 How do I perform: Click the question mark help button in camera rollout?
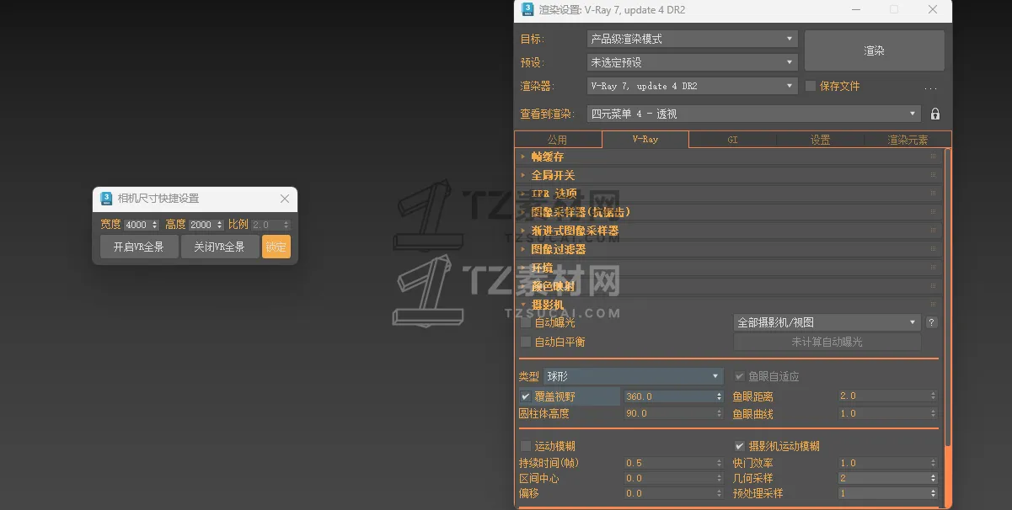click(931, 322)
